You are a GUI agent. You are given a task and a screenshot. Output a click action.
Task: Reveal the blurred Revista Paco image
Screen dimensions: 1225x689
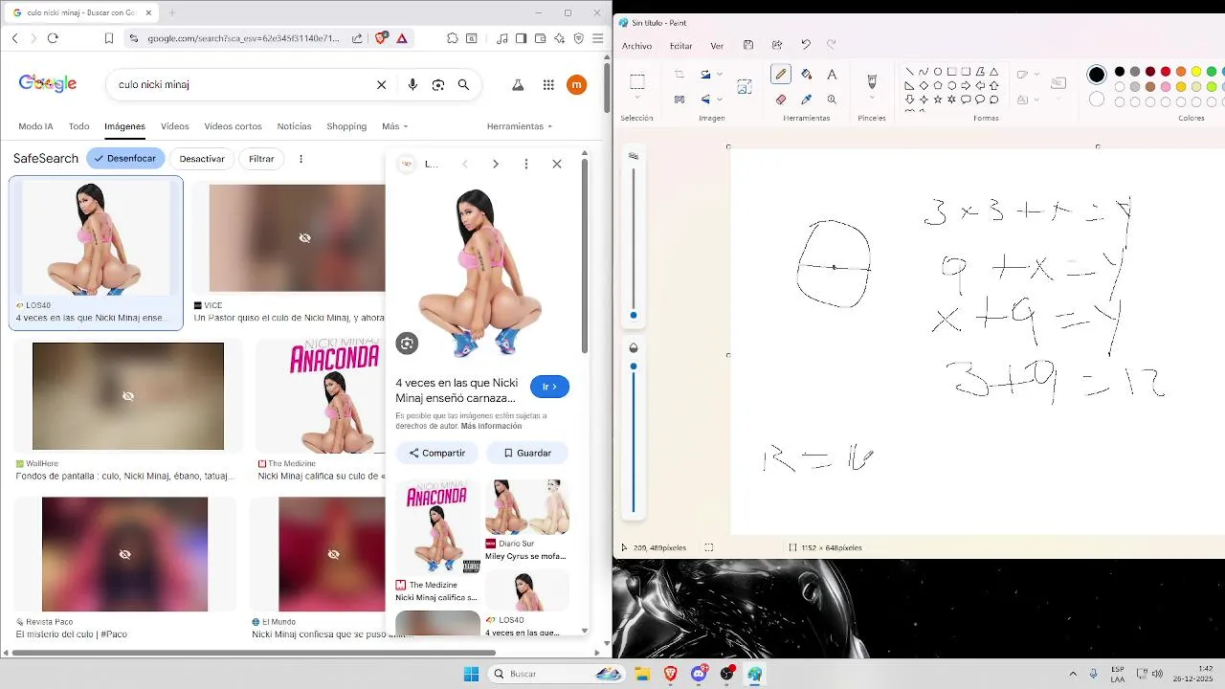124,554
